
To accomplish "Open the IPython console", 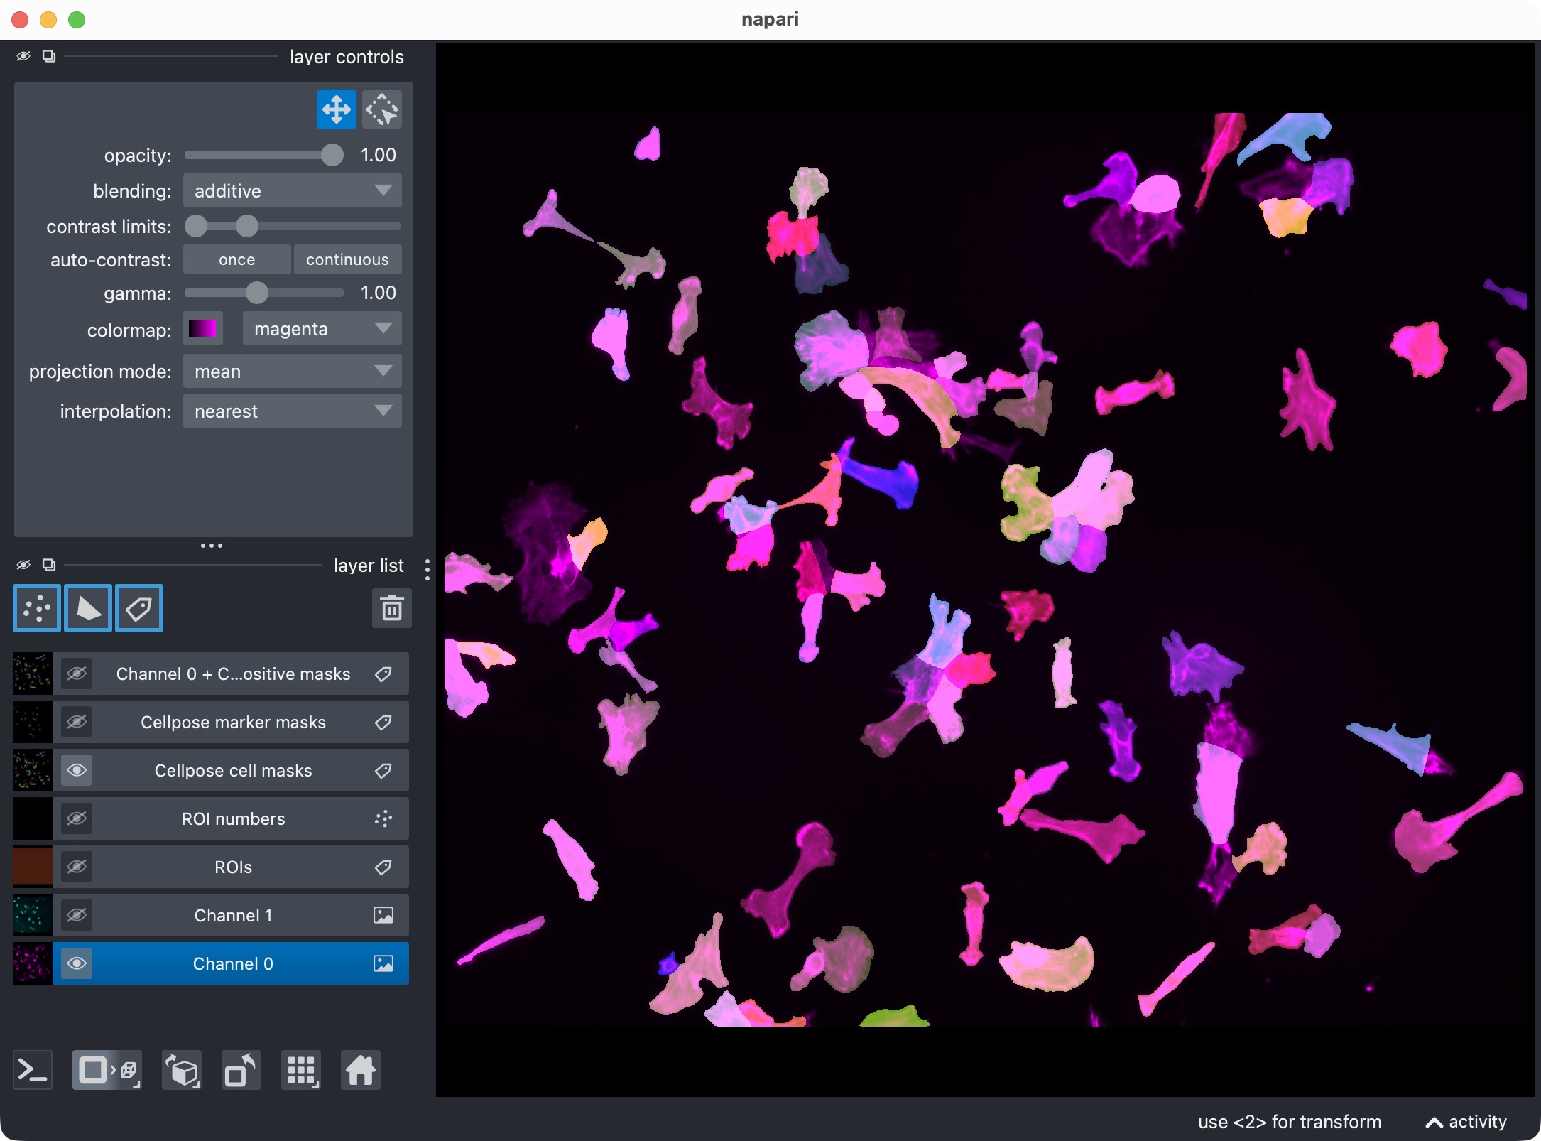I will (33, 1070).
